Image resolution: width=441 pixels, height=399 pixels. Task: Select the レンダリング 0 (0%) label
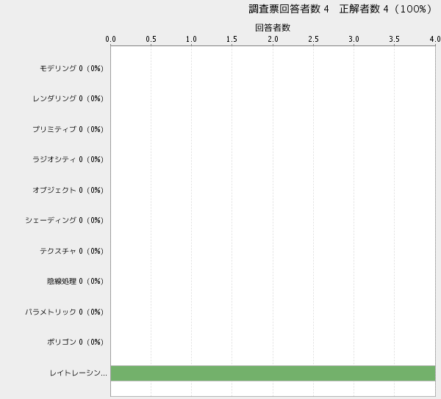[x=68, y=98]
